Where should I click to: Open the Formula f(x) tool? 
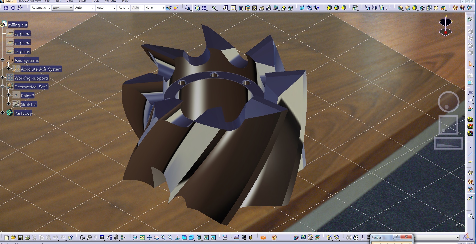(82, 238)
